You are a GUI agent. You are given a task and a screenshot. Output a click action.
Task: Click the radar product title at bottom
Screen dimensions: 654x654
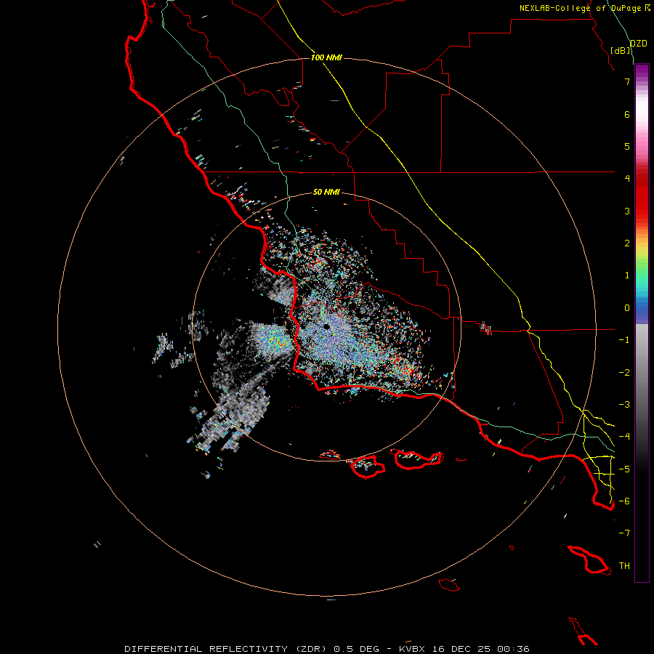pos(327,649)
